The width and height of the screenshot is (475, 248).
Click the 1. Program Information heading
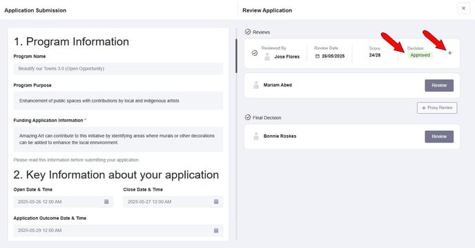pyautogui.click(x=71, y=42)
